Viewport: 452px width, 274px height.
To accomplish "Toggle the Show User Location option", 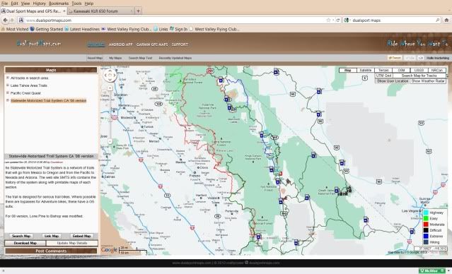I will [393, 81].
